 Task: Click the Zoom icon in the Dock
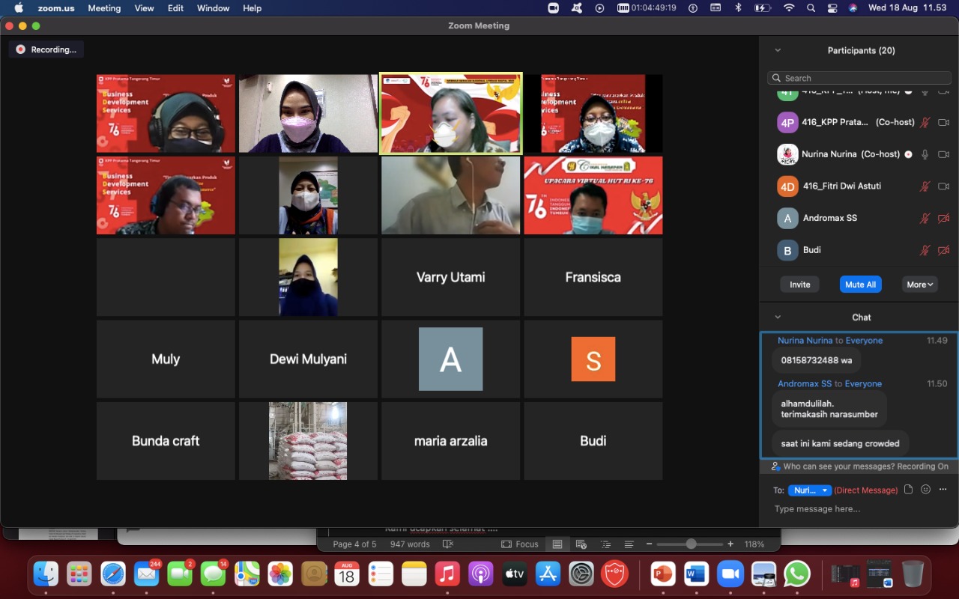730,574
